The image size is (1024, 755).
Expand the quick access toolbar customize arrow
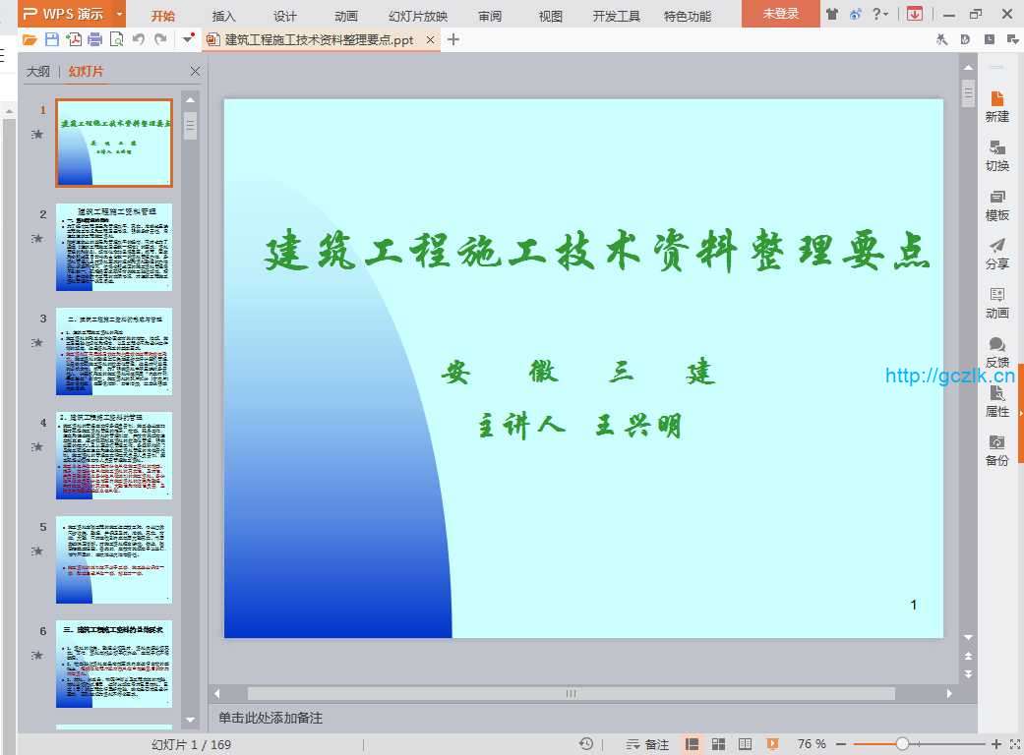[x=185, y=39]
